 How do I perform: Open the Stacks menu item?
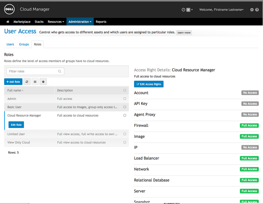tap(39, 22)
